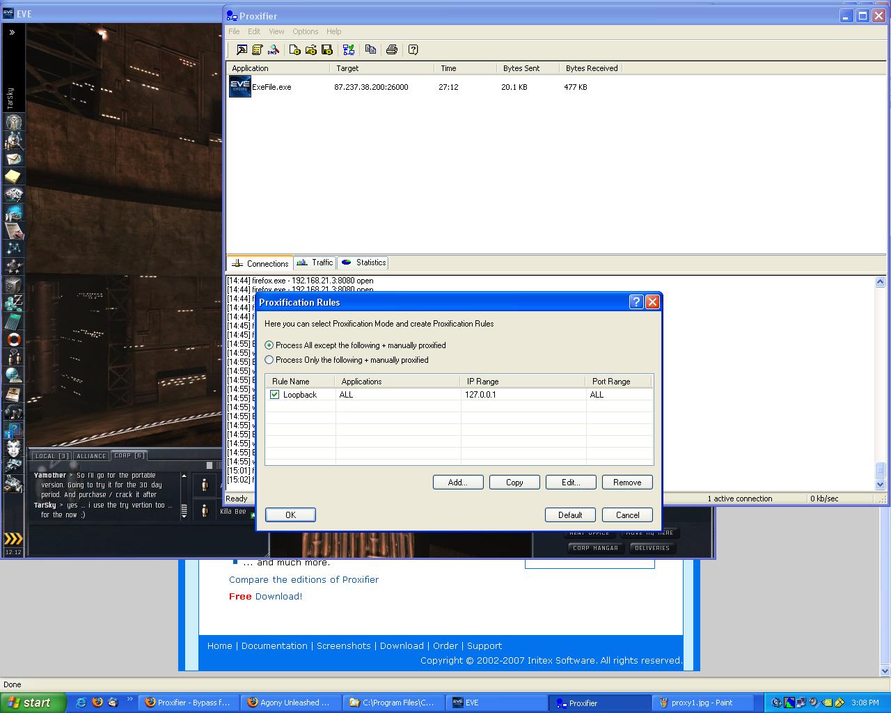Screen dimensions: 891x713
Task: Open the globe browser icon in EVE sidebar
Action: [14, 375]
